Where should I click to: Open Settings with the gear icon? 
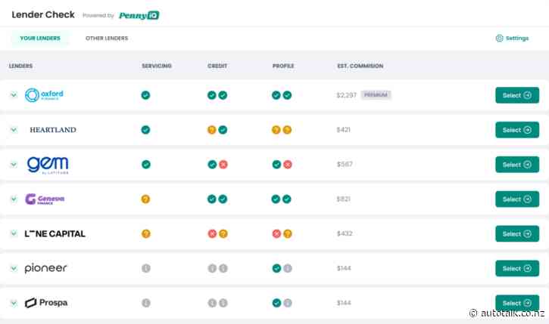[512, 38]
